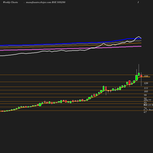The width and height of the screenshot is (153, 153).
Task: Click the '120' price level label
Action: click(146, 83)
